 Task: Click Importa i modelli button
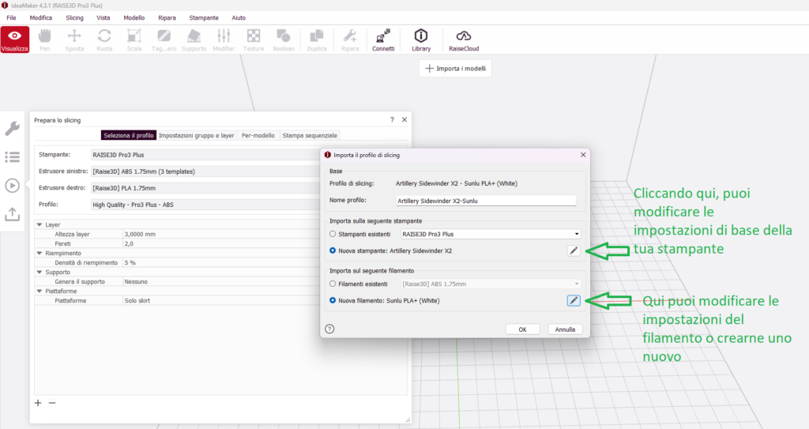(455, 68)
